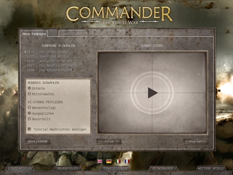Switch language to Italian flag
The width and height of the screenshot is (233, 175).
point(118,161)
